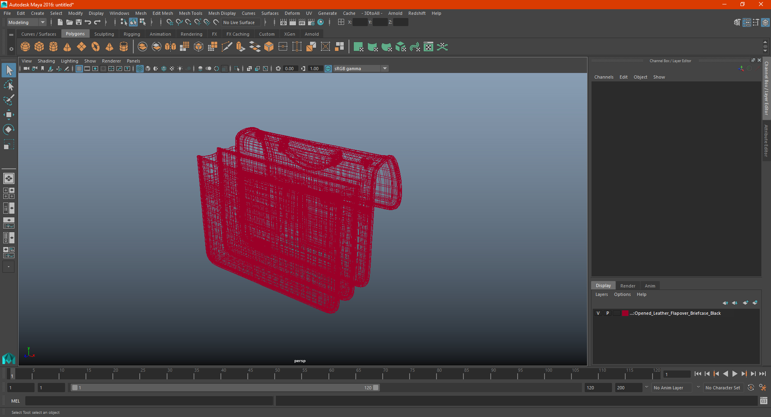Click the Redo arrow icon
The image size is (771, 417).
coord(97,22)
